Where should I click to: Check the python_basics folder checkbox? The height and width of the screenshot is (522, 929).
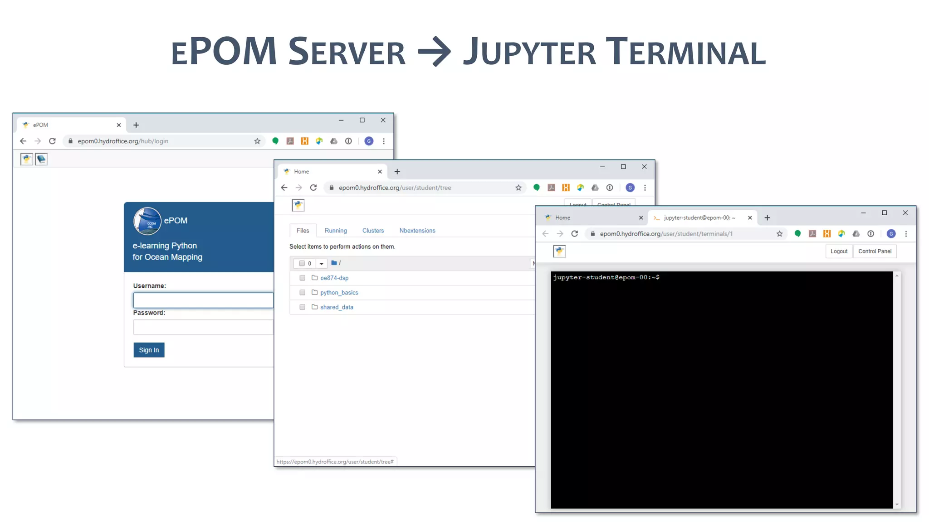click(x=303, y=293)
